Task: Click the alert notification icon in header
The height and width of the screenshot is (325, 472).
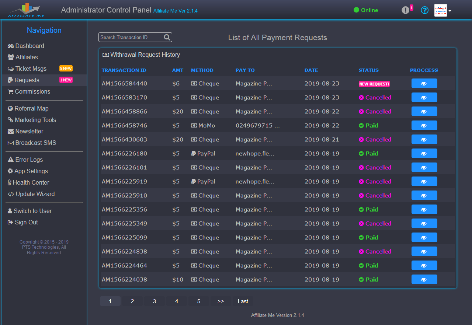Action: (x=406, y=10)
